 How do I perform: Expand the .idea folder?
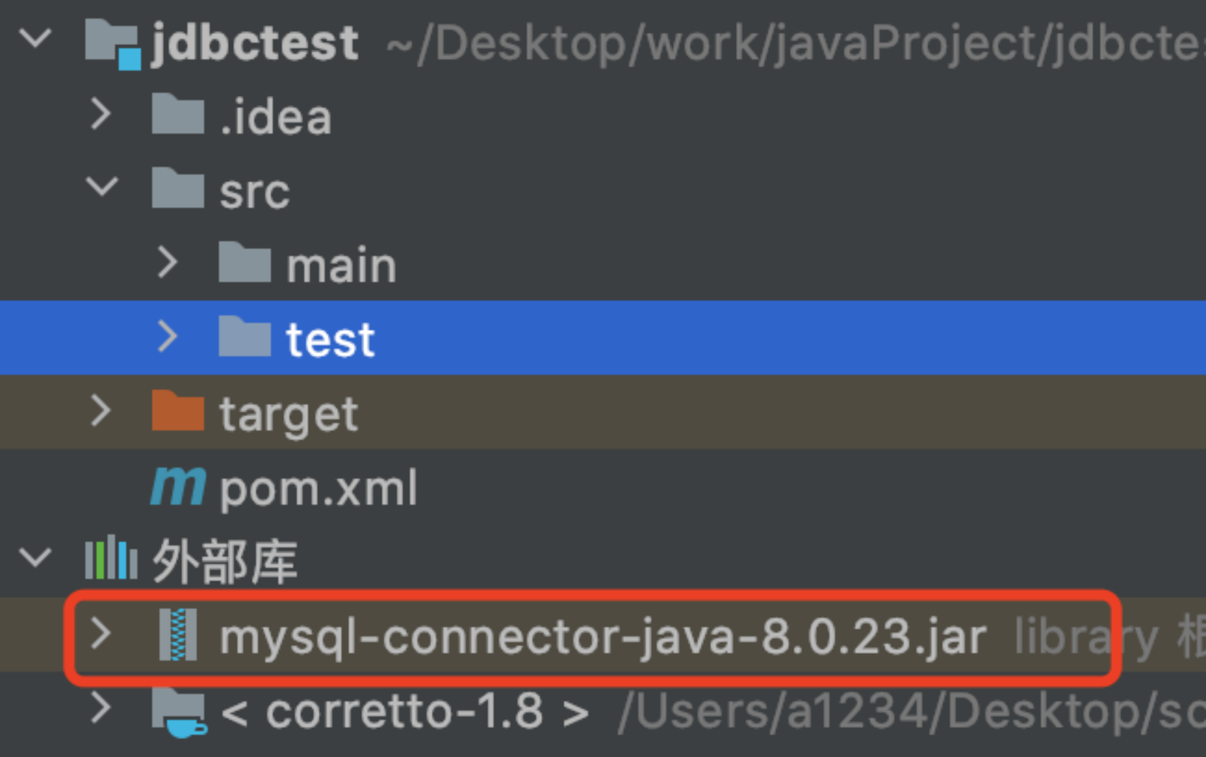(100, 114)
